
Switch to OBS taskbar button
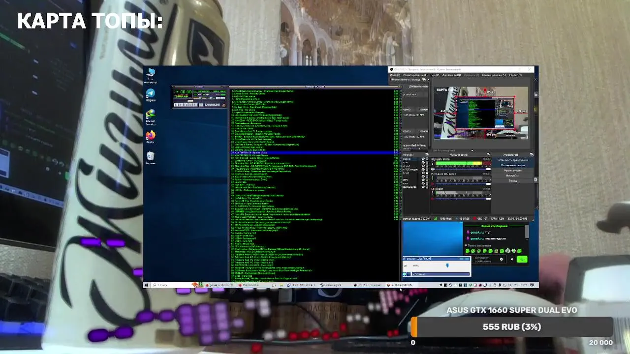click(x=369, y=285)
